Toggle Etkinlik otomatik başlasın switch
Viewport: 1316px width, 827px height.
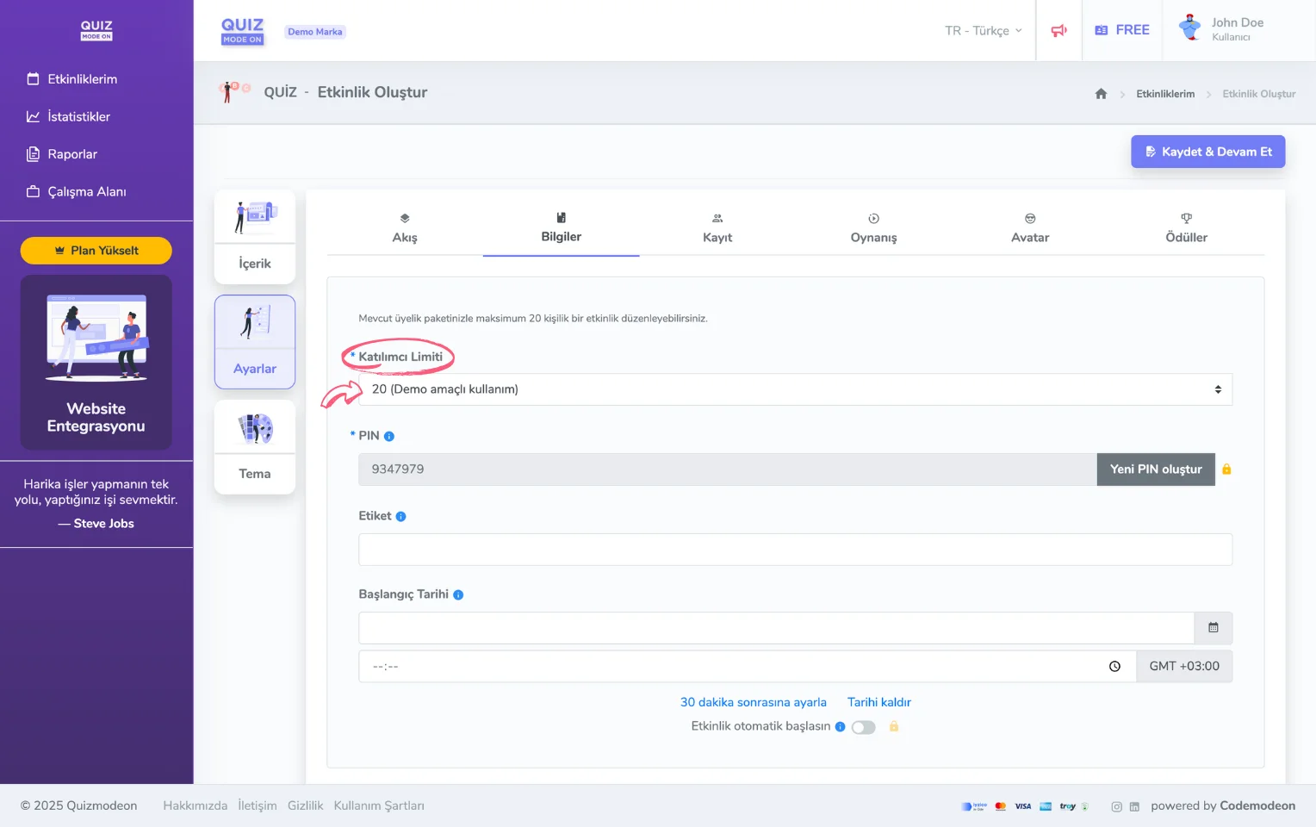coord(863,727)
